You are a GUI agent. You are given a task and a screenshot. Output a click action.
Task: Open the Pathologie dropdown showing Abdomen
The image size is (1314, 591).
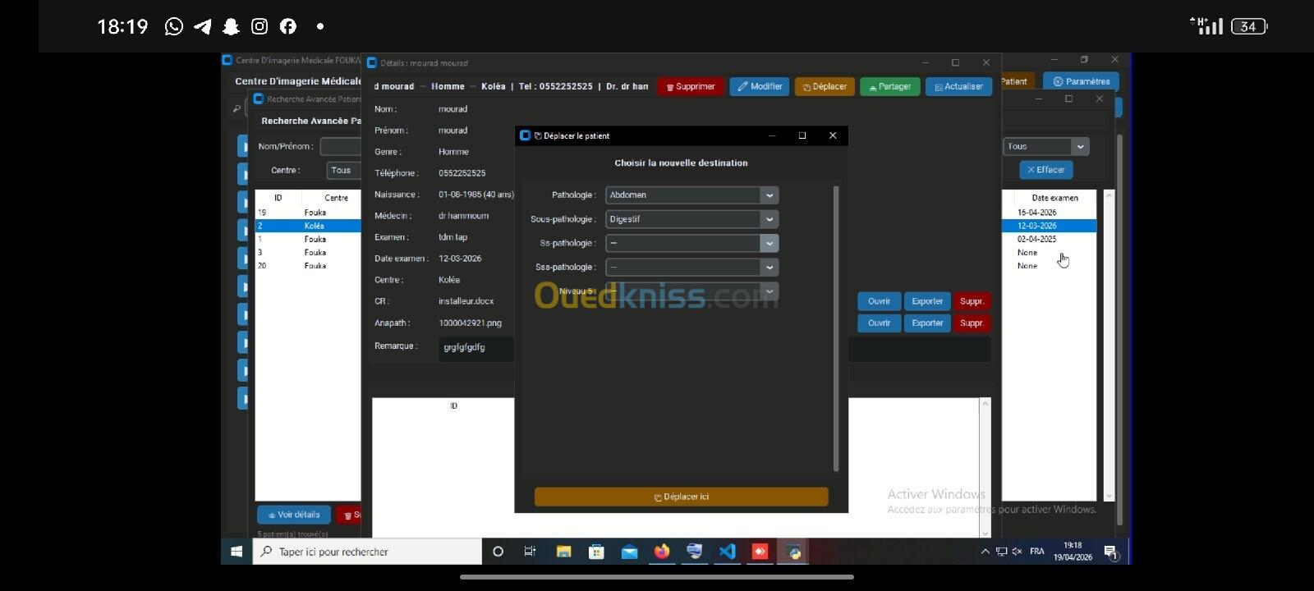(x=691, y=195)
